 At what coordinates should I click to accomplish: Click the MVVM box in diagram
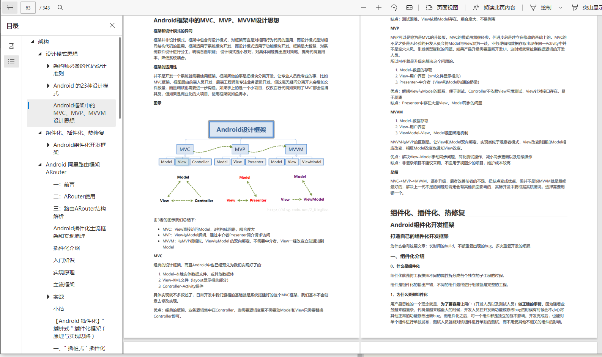pyautogui.click(x=296, y=149)
